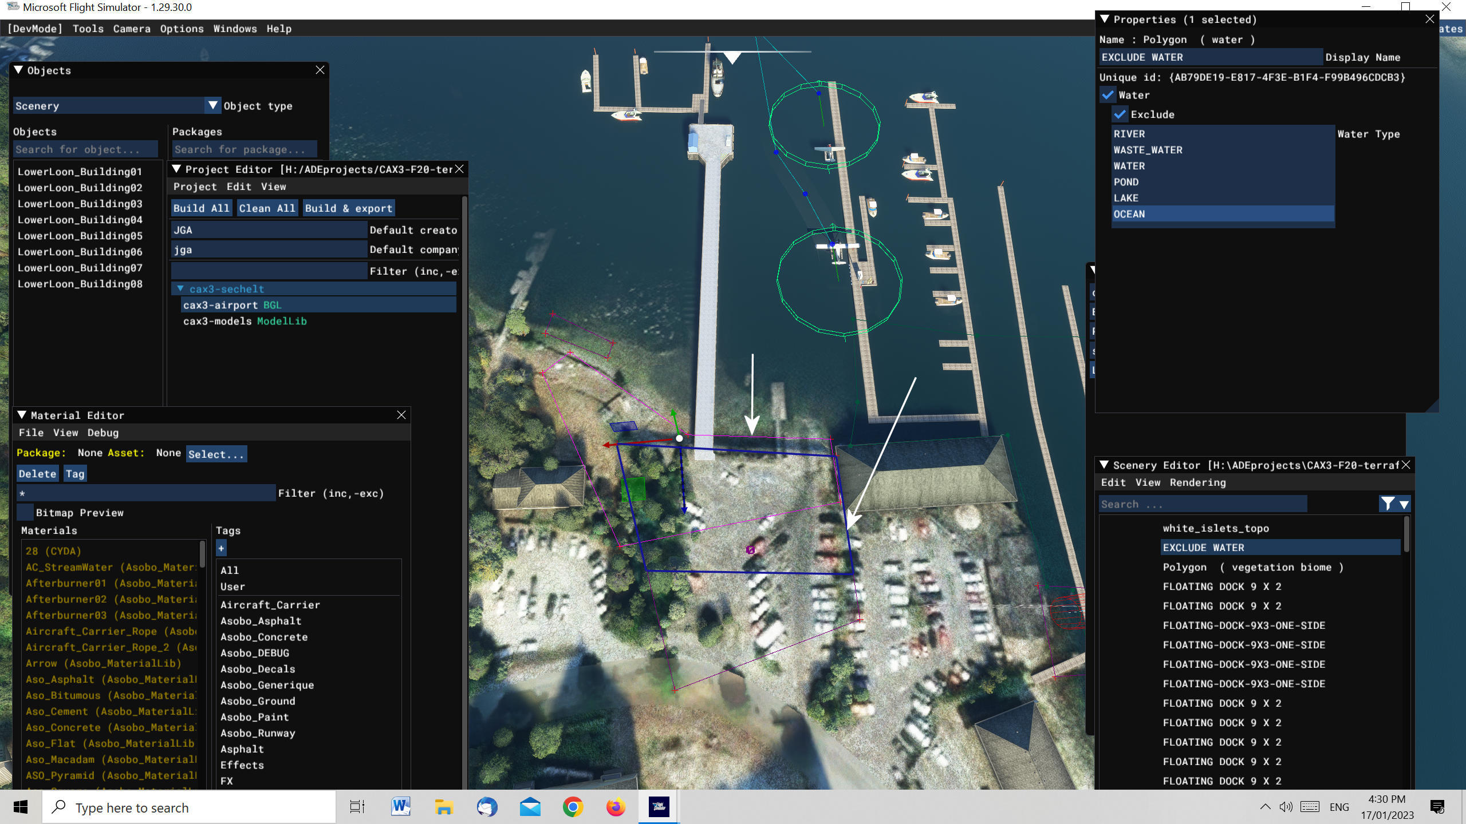Open Task View on the taskbar
The image size is (1466, 824).
point(357,807)
